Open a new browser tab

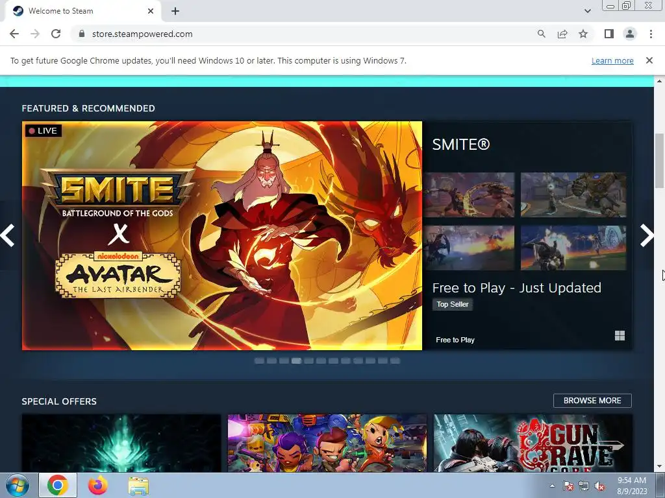point(175,11)
